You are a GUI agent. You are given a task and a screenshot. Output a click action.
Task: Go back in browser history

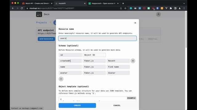13,8
